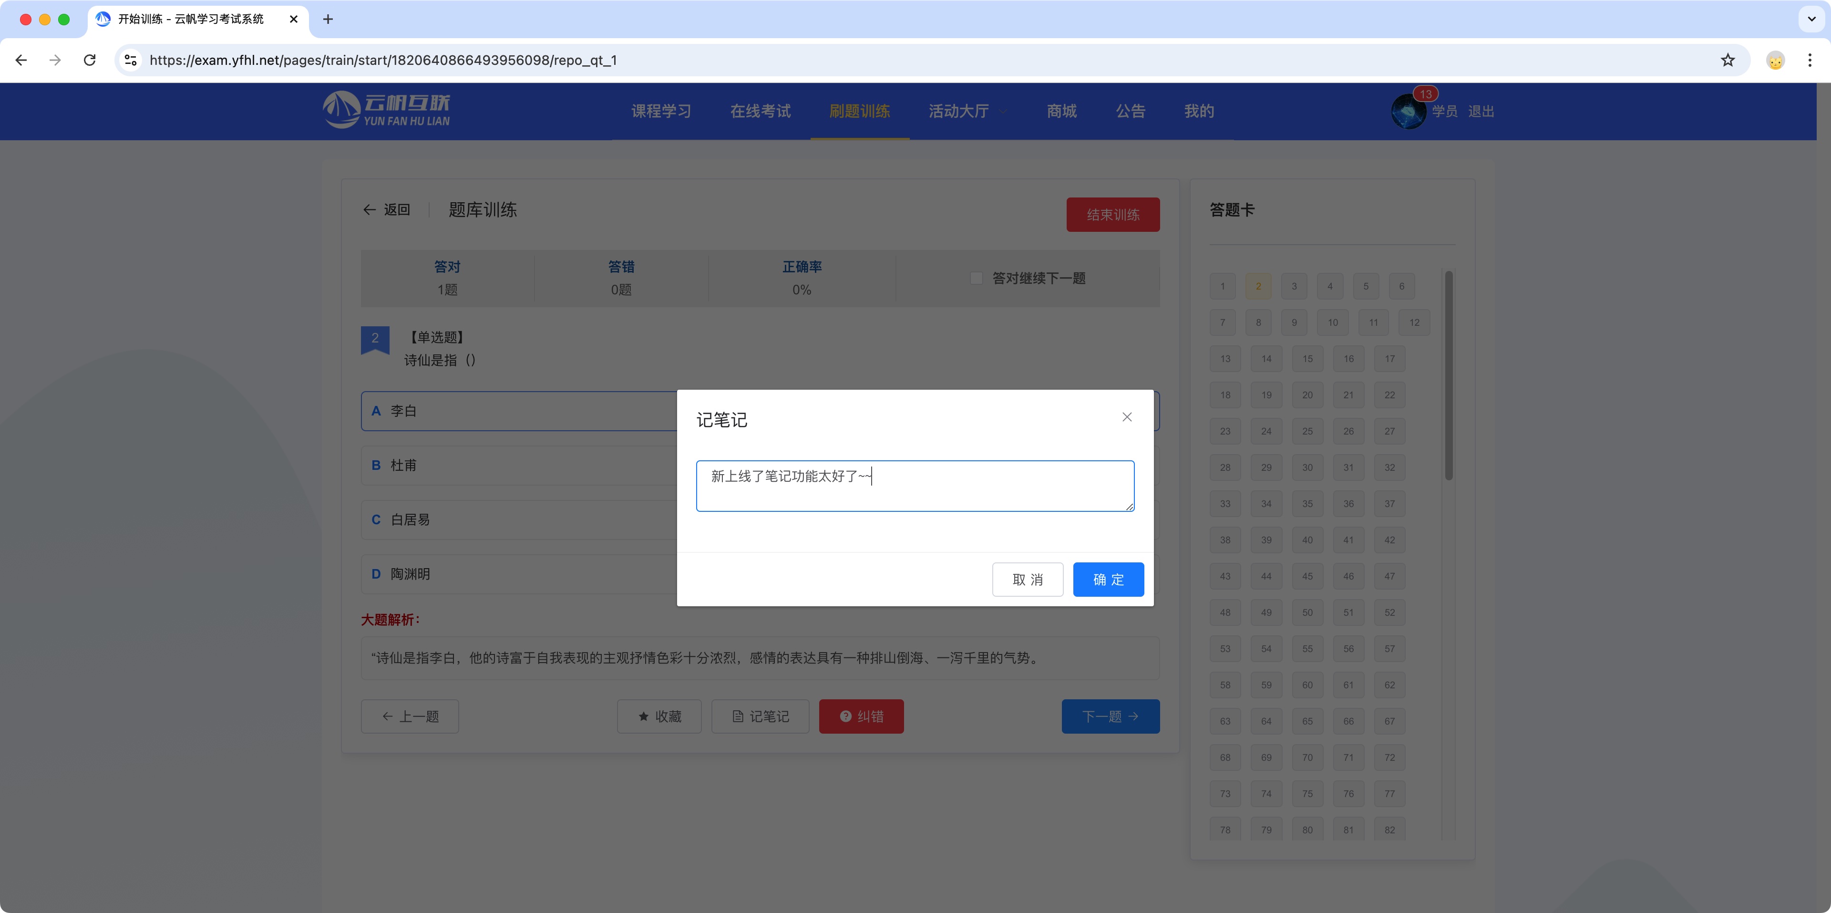Viewport: 1831px width, 913px height.
Task: Jump to question 1 on answer card
Action: coord(1223,286)
